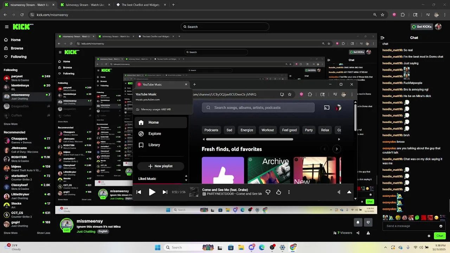This screenshot has width=450, height=253.
Task: Expand the streamed YouTube Music player with up arrow
Action: [349, 192]
